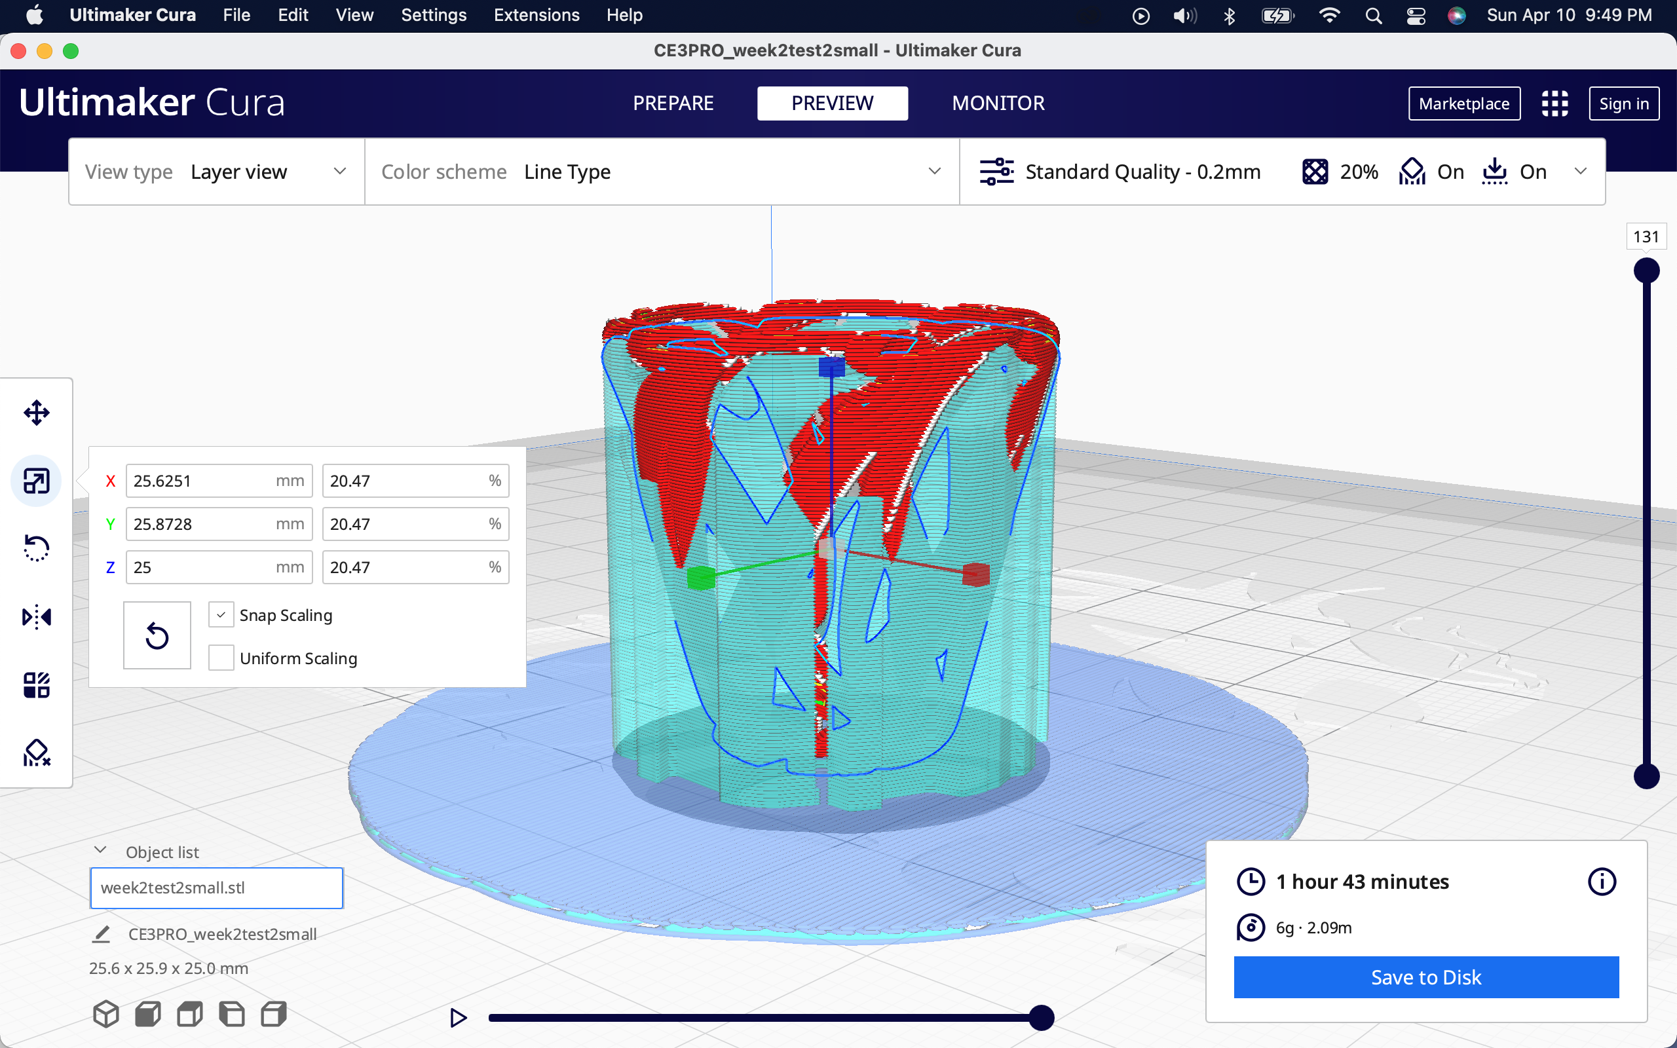Open the Extensions menu
1677x1048 pixels.
tap(537, 15)
